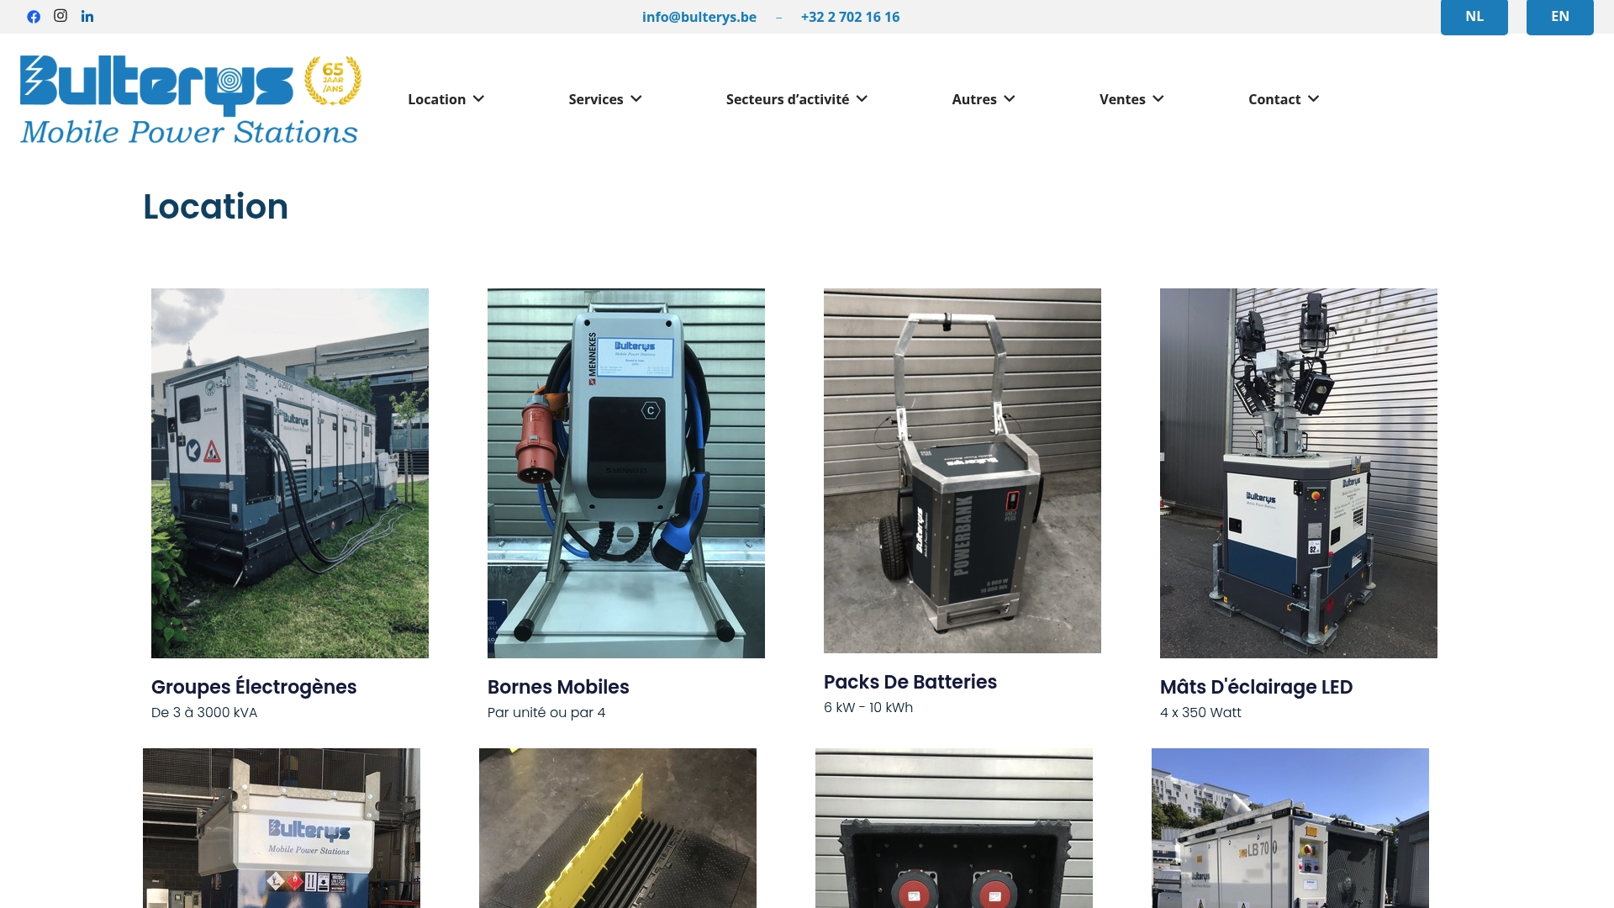
Task: Open the Secteurs d'activité menu item
Action: (787, 99)
